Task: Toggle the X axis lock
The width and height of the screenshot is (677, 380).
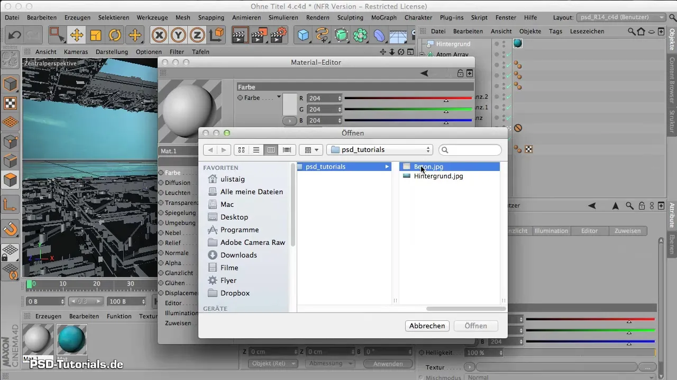Action: pyautogui.click(x=160, y=35)
